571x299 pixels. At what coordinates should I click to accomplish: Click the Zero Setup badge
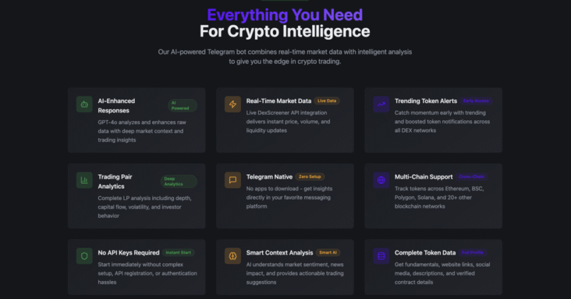310,177
